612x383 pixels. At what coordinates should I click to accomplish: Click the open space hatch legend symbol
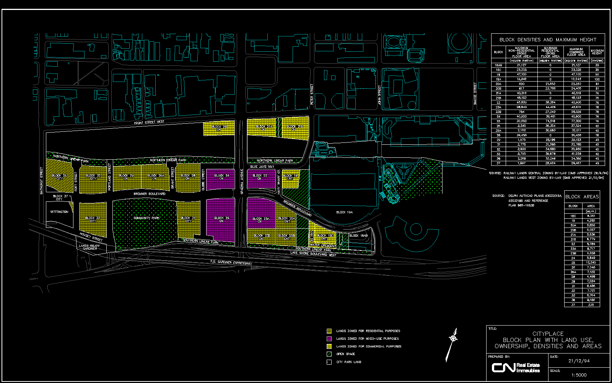(329, 354)
